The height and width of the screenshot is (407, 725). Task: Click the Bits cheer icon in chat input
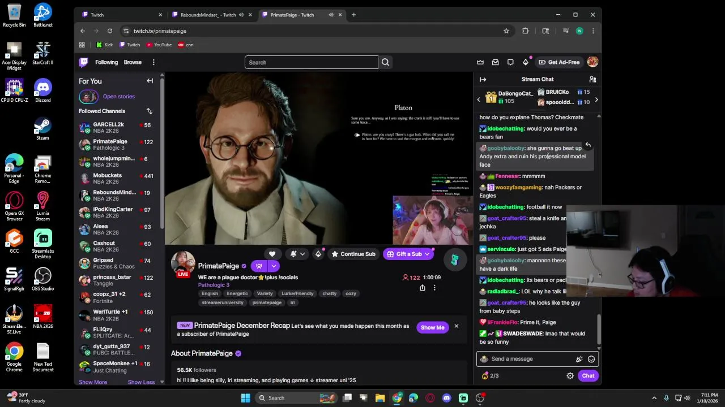tap(579, 359)
